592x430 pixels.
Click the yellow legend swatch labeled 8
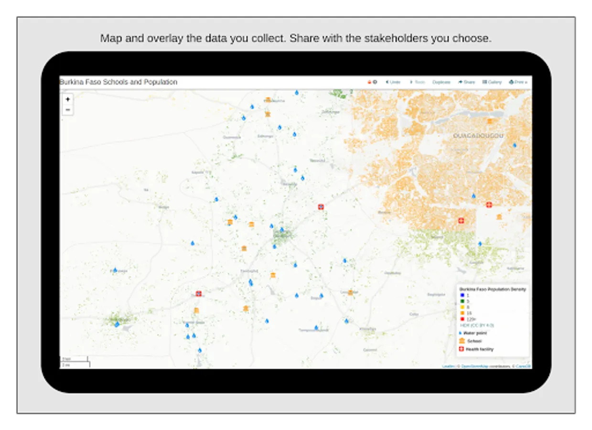tap(462, 307)
